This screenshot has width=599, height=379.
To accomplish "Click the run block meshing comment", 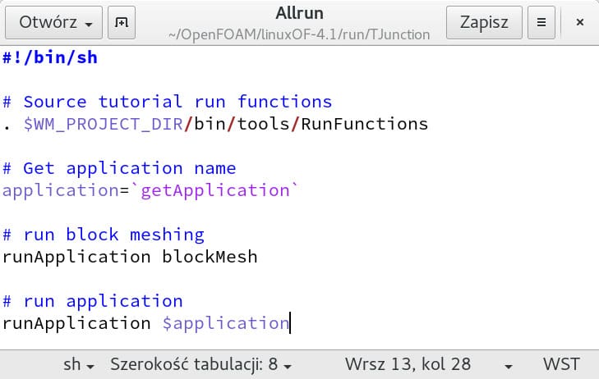I will pyautogui.click(x=104, y=235).
